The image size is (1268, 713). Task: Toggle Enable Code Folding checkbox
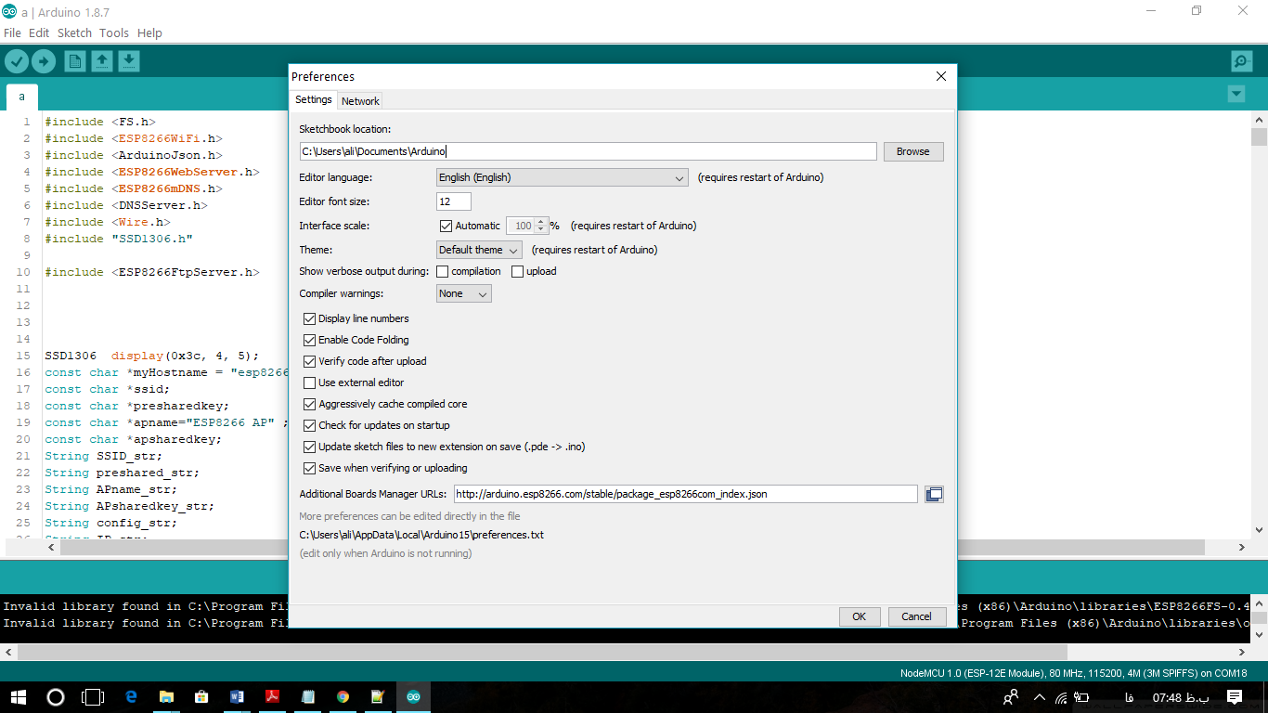[310, 340]
